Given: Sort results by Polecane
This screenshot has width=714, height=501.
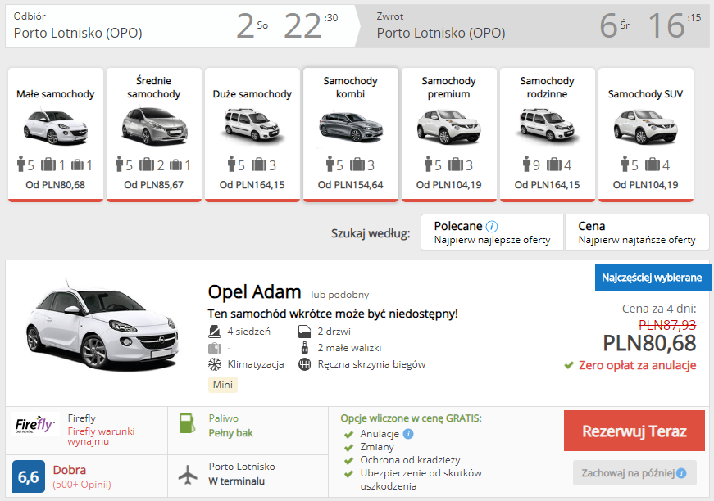Looking at the screenshot, I should (x=492, y=232).
